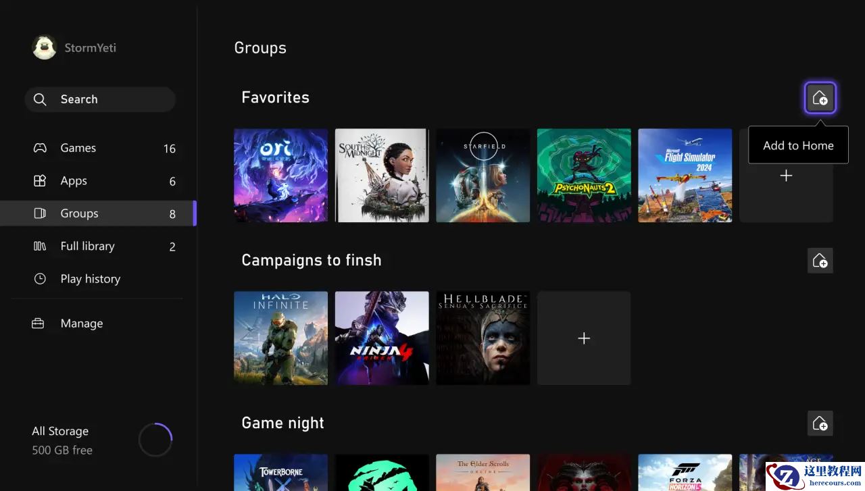Open Flight Simulator 2024 tile
The width and height of the screenshot is (865, 491).
point(685,176)
